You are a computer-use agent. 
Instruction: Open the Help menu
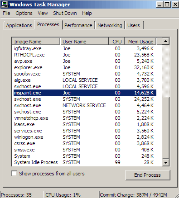click(87, 13)
